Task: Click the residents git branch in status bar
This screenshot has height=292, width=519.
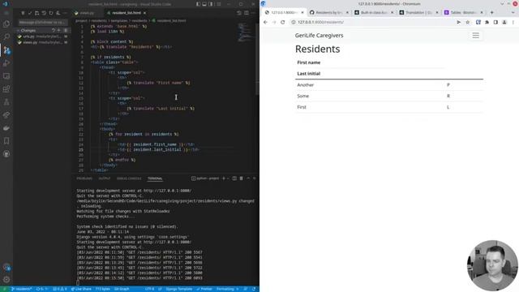Action: pos(21,289)
